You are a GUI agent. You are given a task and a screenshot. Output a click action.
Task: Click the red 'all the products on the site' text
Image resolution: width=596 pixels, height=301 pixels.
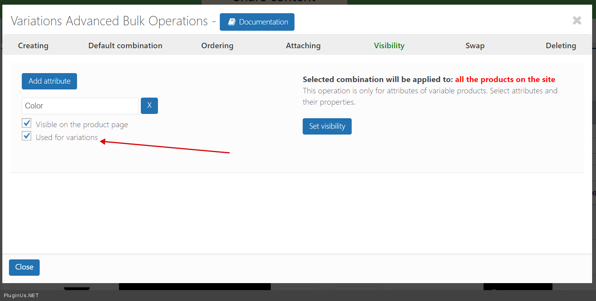click(x=505, y=79)
